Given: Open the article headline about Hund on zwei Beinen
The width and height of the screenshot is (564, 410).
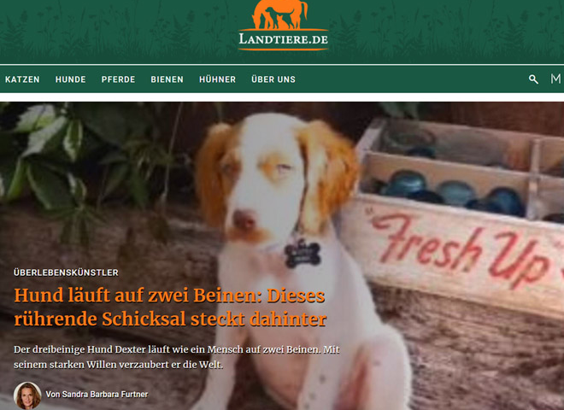Looking at the screenshot, I should (x=170, y=307).
